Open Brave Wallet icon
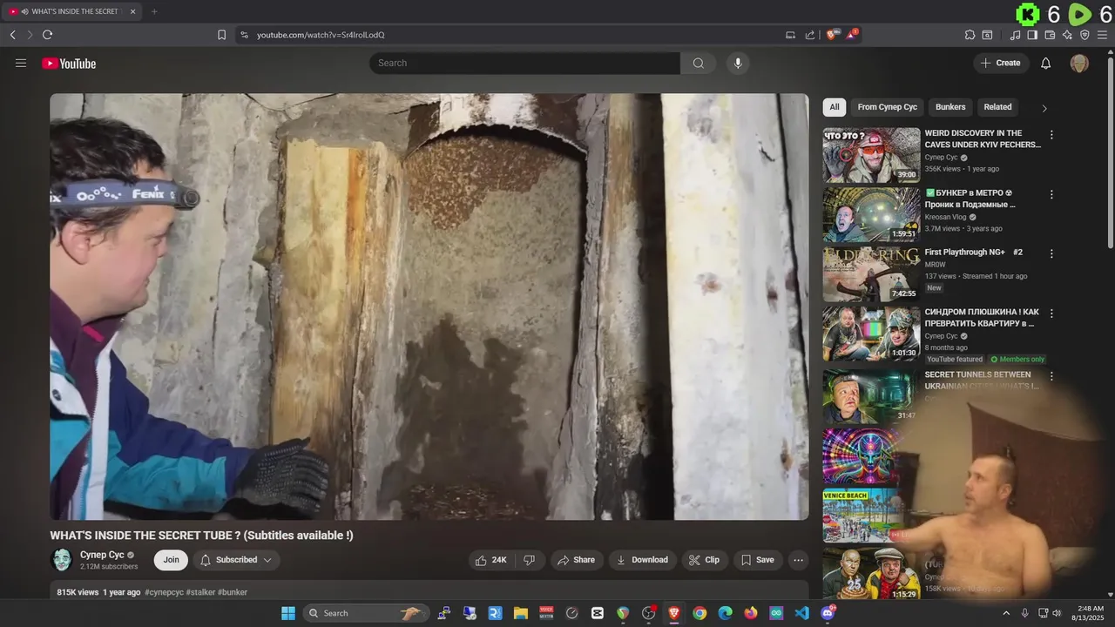The height and width of the screenshot is (627, 1115). pos(1050,35)
